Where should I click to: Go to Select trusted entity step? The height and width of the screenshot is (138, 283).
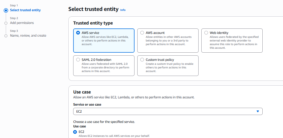[25, 10]
